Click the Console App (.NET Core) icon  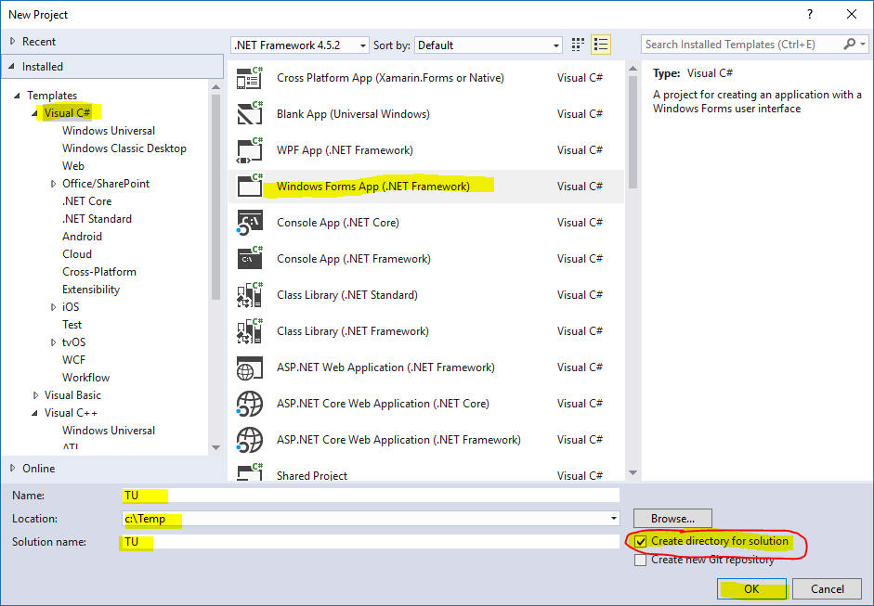(250, 223)
